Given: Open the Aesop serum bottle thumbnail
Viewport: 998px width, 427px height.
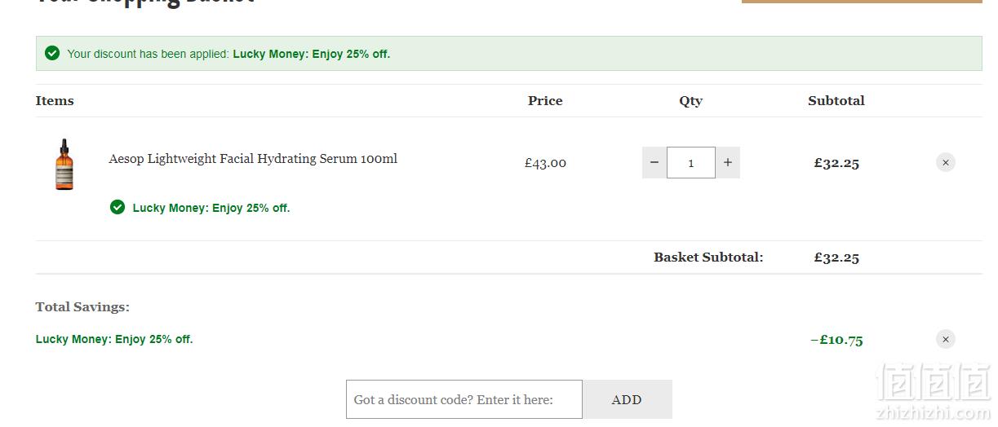Looking at the screenshot, I should pyautogui.click(x=64, y=165).
